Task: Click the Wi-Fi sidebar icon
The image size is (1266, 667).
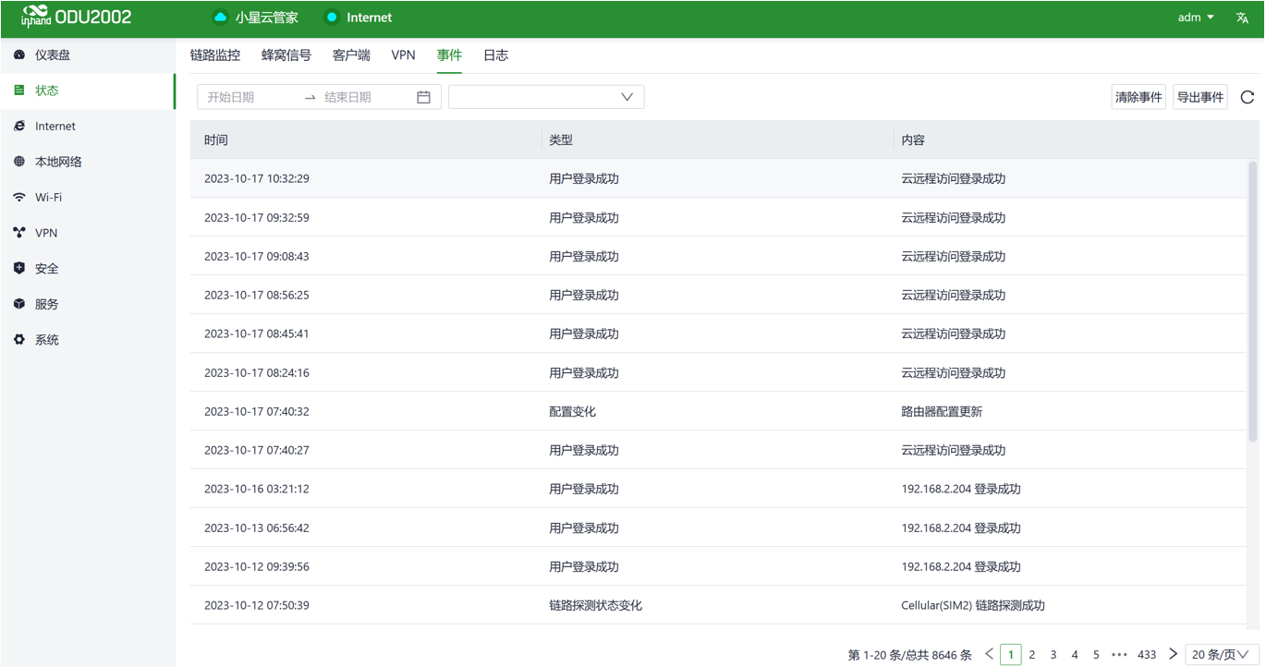Action: [19, 198]
